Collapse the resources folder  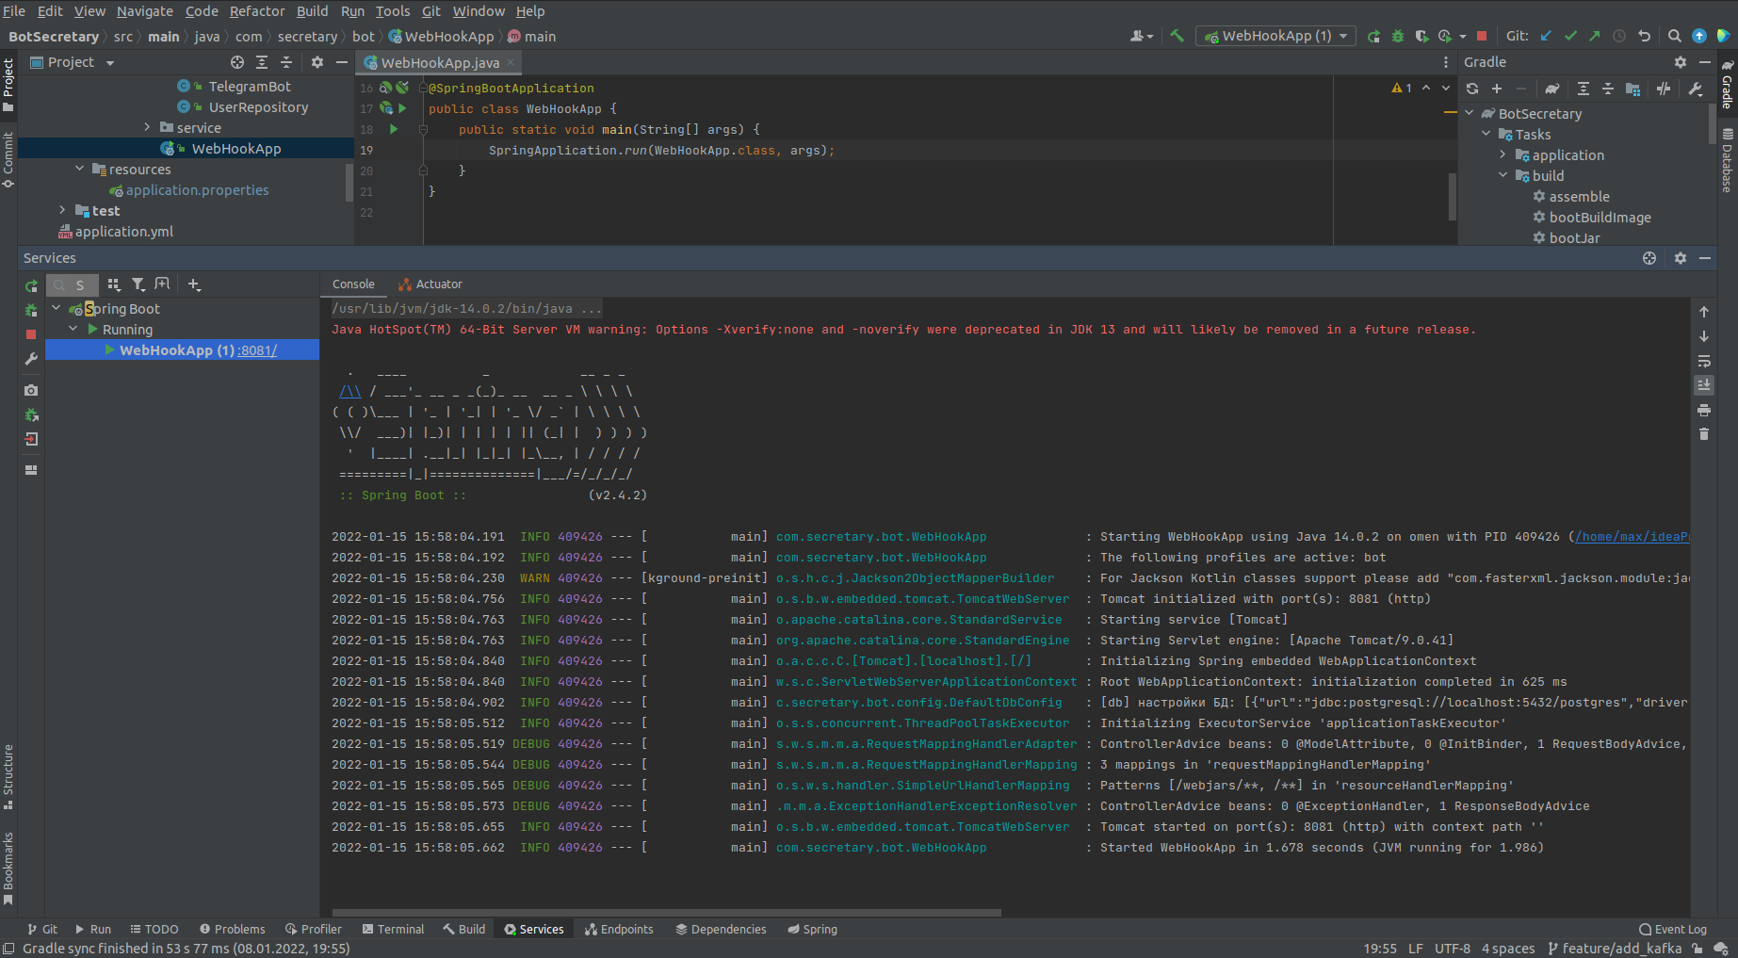(79, 169)
